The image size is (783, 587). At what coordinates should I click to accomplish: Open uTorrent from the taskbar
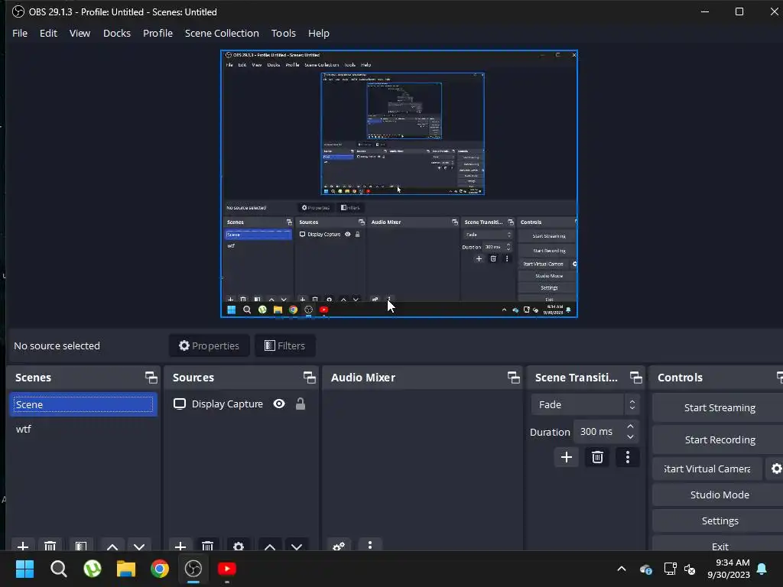pyautogui.click(x=93, y=569)
